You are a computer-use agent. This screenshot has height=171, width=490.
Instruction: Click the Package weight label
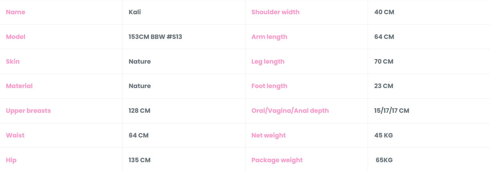tap(277, 160)
